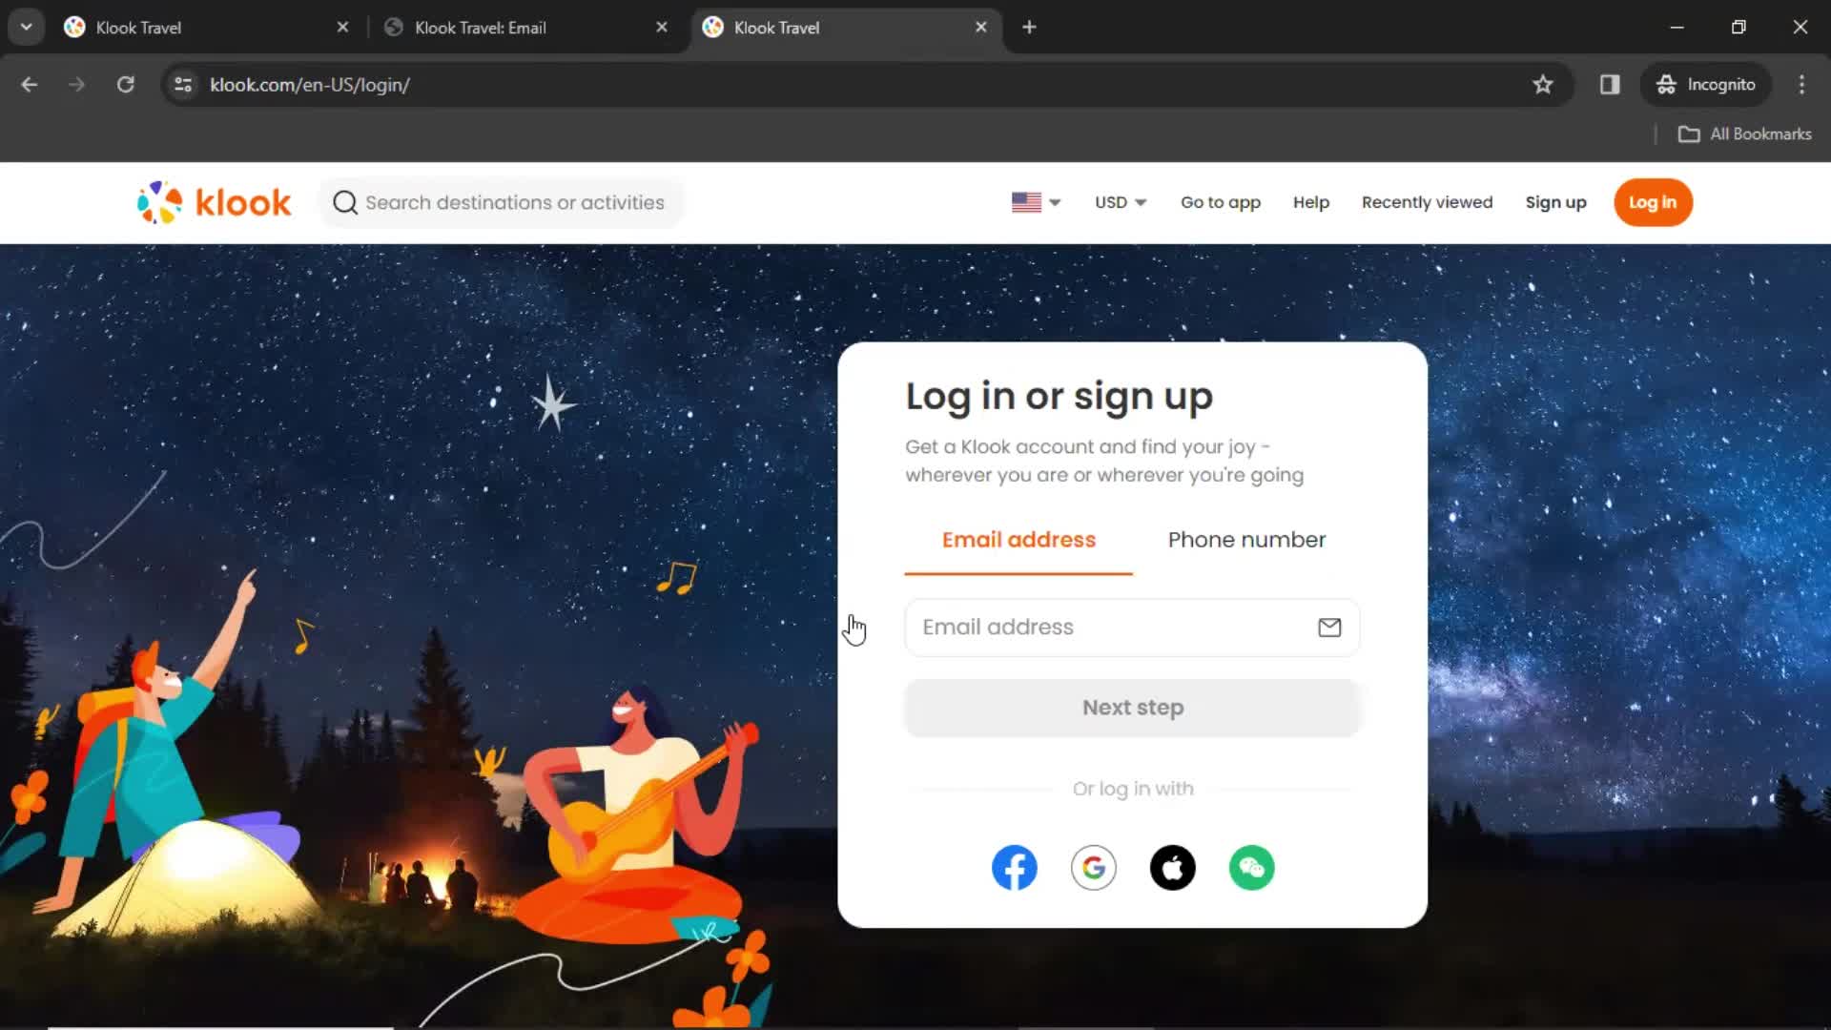Click the WeChat login icon
This screenshot has width=1831, height=1030.
[x=1250, y=867]
